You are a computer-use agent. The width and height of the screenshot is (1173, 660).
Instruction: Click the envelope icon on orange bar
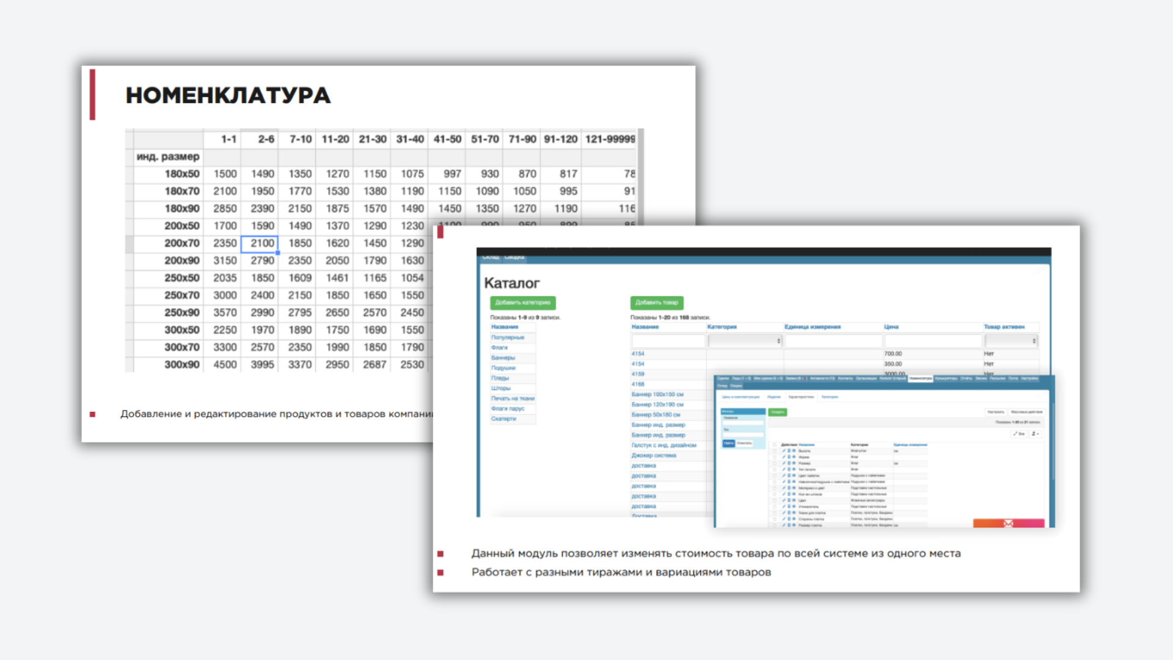pos(1008,524)
